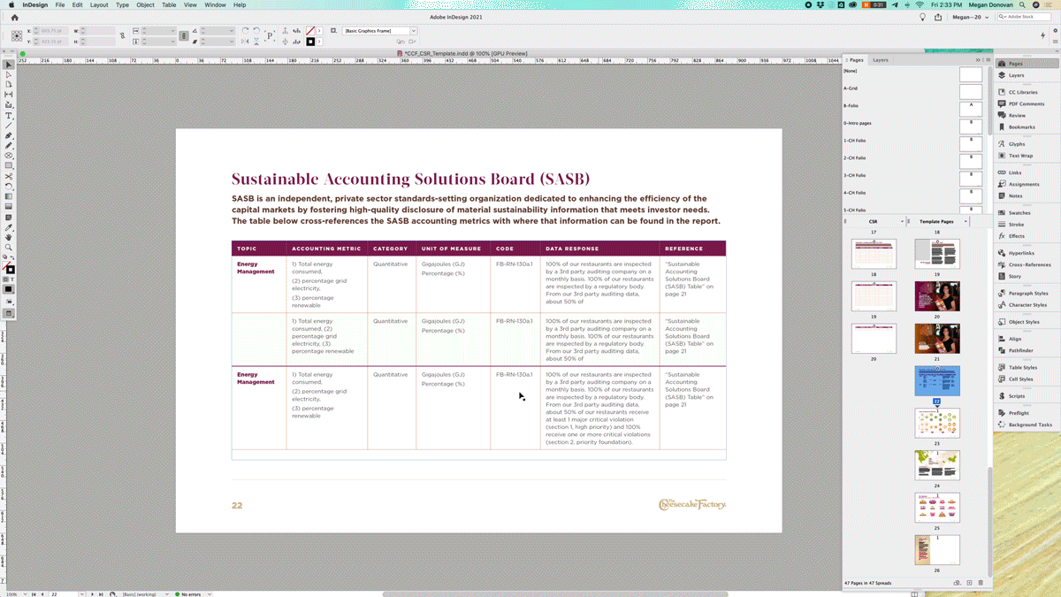This screenshot has width=1061, height=597.
Task: Select the Zoom tool
Action: point(9,248)
